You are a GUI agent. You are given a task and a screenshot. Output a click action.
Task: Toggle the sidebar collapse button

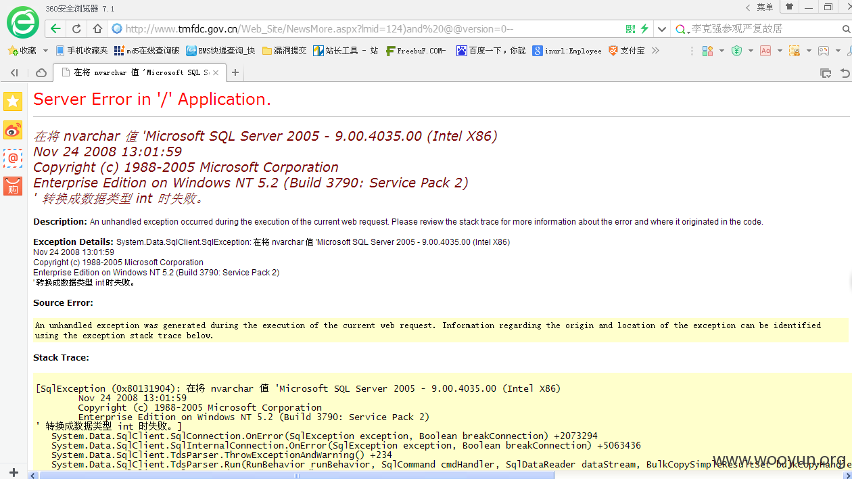14,72
